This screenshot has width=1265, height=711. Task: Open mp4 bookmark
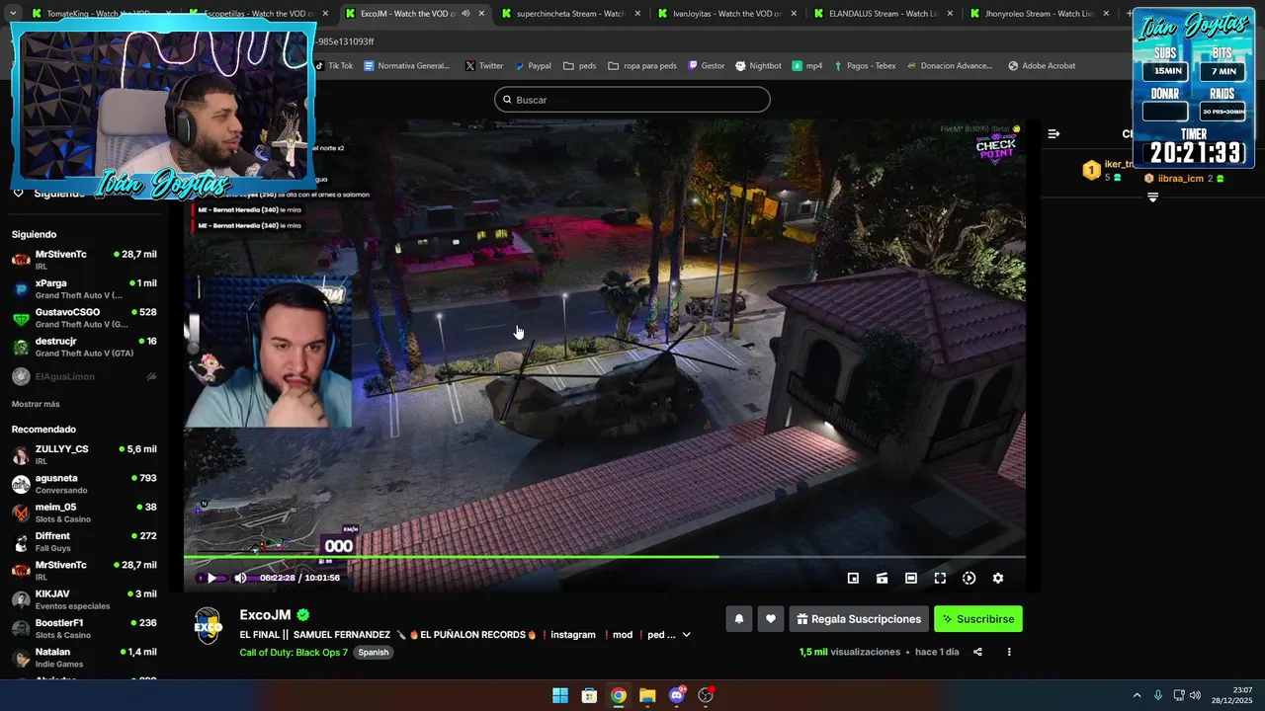[807, 66]
